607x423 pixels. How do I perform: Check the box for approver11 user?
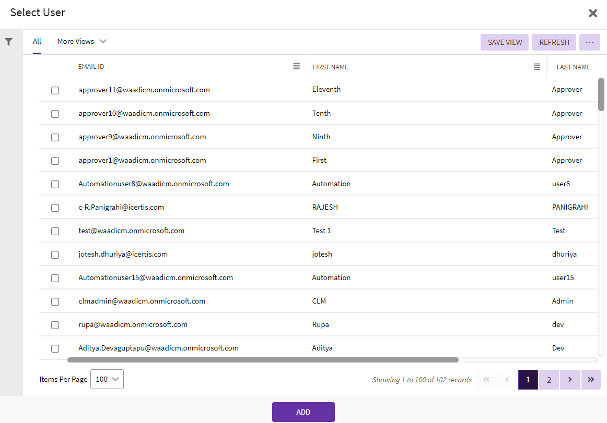coord(55,90)
